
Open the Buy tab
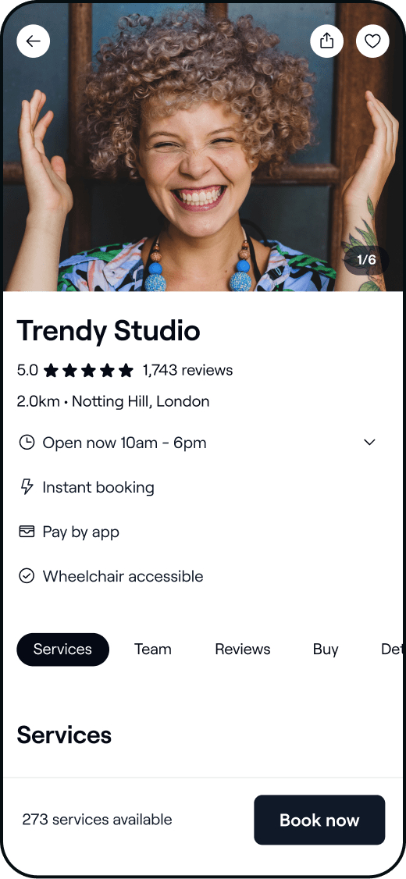point(326,649)
